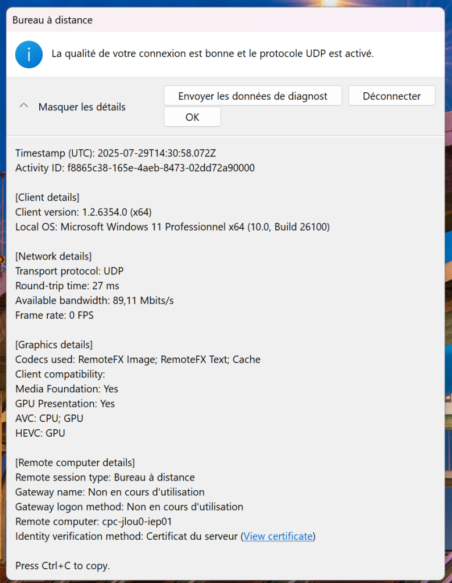Select the Activity ID line
Viewport: 452px width, 583px height.
135,168
